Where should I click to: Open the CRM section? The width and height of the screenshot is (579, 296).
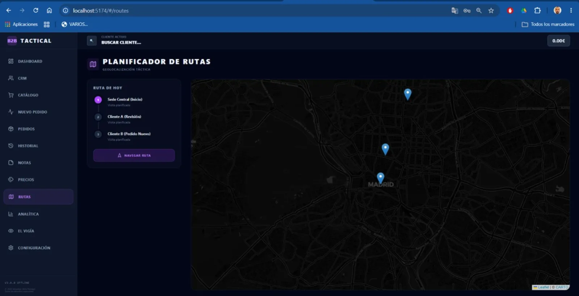[38, 78]
